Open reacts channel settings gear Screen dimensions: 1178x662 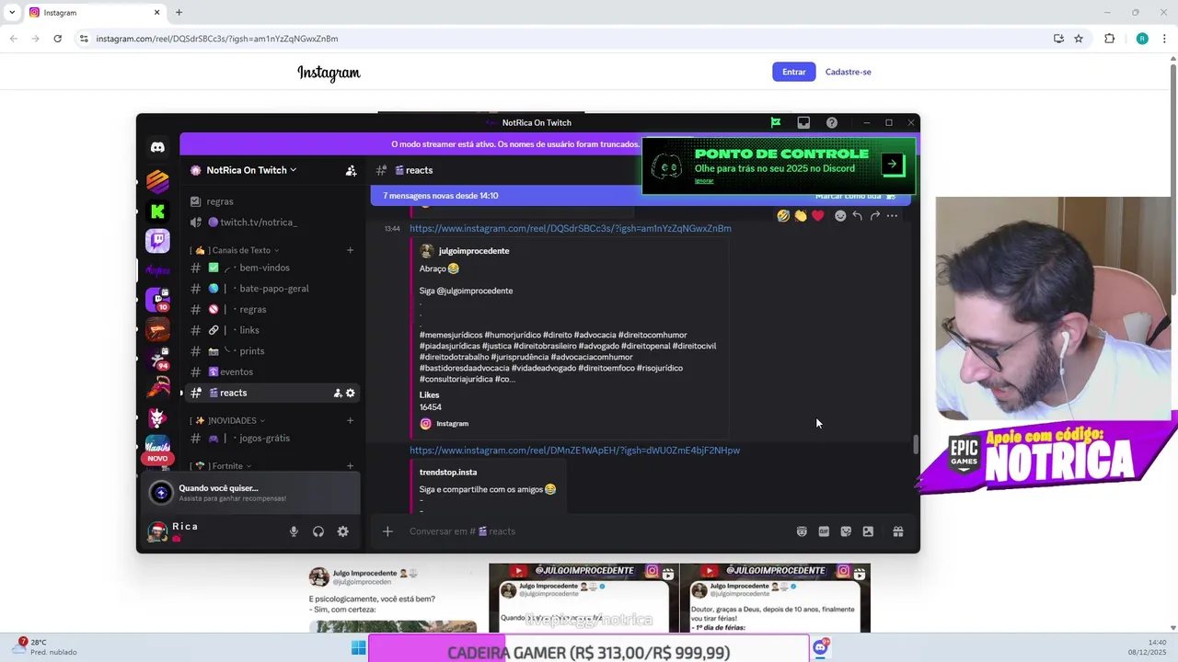pyautogui.click(x=350, y=393)
